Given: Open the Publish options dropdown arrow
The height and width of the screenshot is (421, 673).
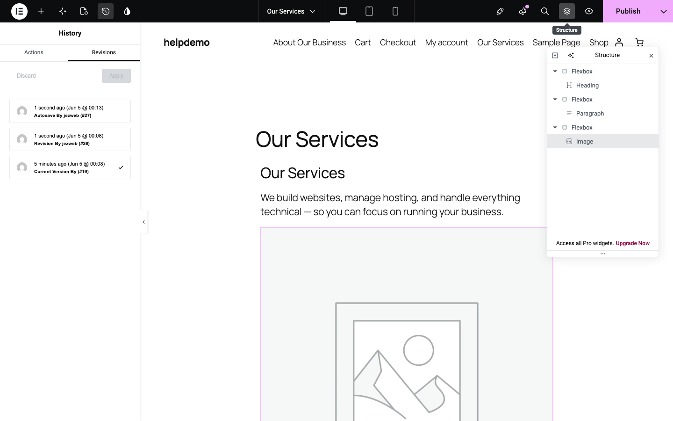Looking at the screenshot, I should pos(664,11).
